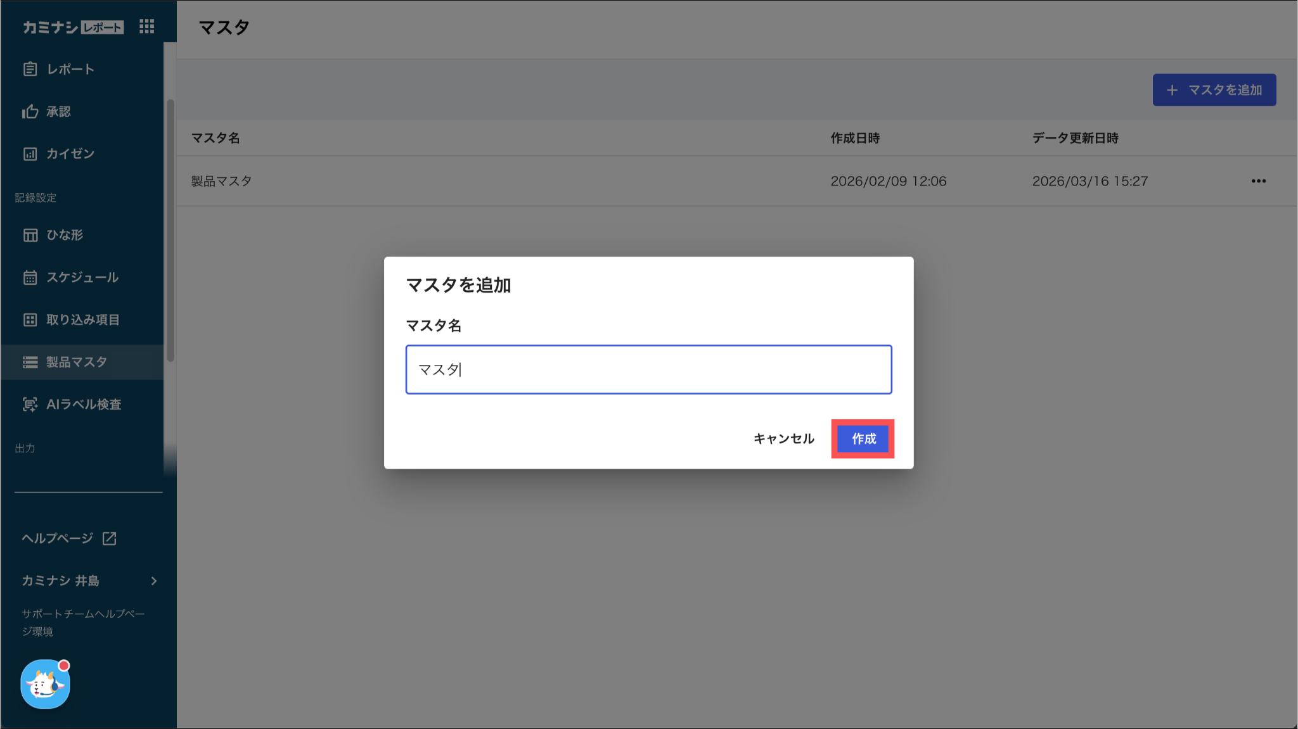Click the スケジュール calendar icon
This screenshot has width=1298, height=729.
pos(30,277)
